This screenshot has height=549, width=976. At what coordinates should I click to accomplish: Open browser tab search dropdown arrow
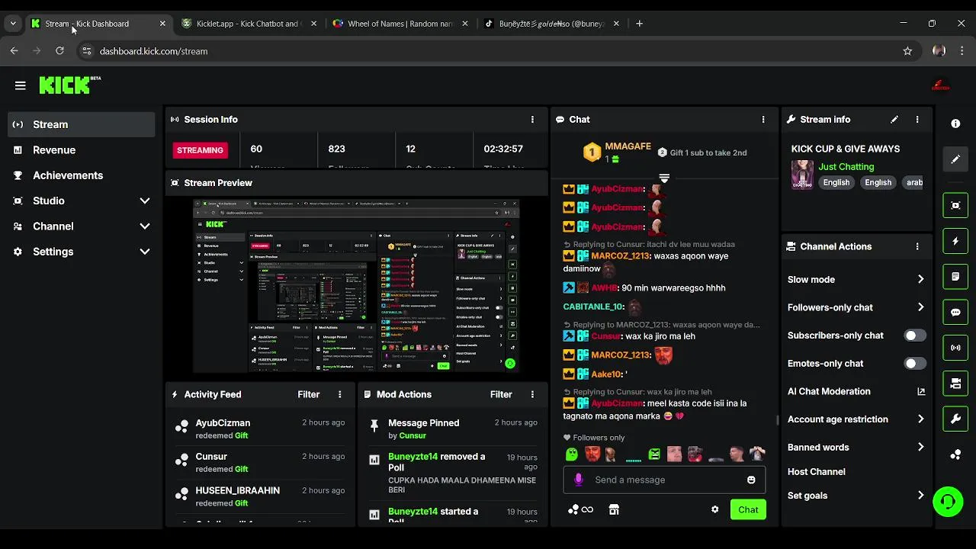(13, 24)
